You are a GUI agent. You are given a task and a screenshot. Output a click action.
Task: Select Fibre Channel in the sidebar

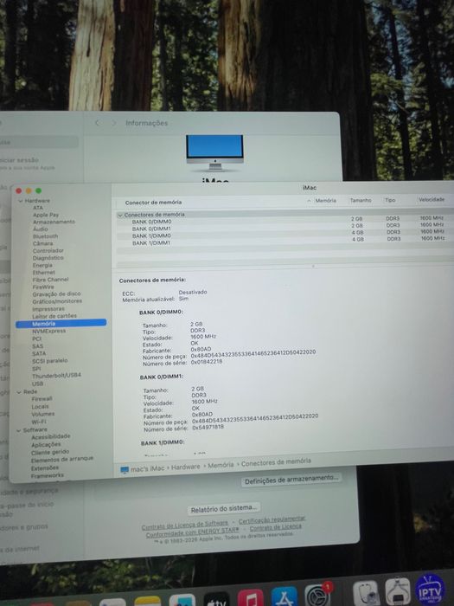pyautogui.click(x=50, y=280)
